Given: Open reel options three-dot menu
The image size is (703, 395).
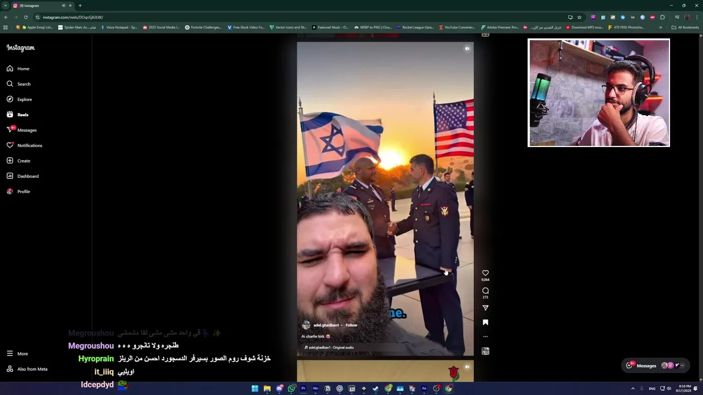Looking at the screenshot, I should click(x=485, y=336).
